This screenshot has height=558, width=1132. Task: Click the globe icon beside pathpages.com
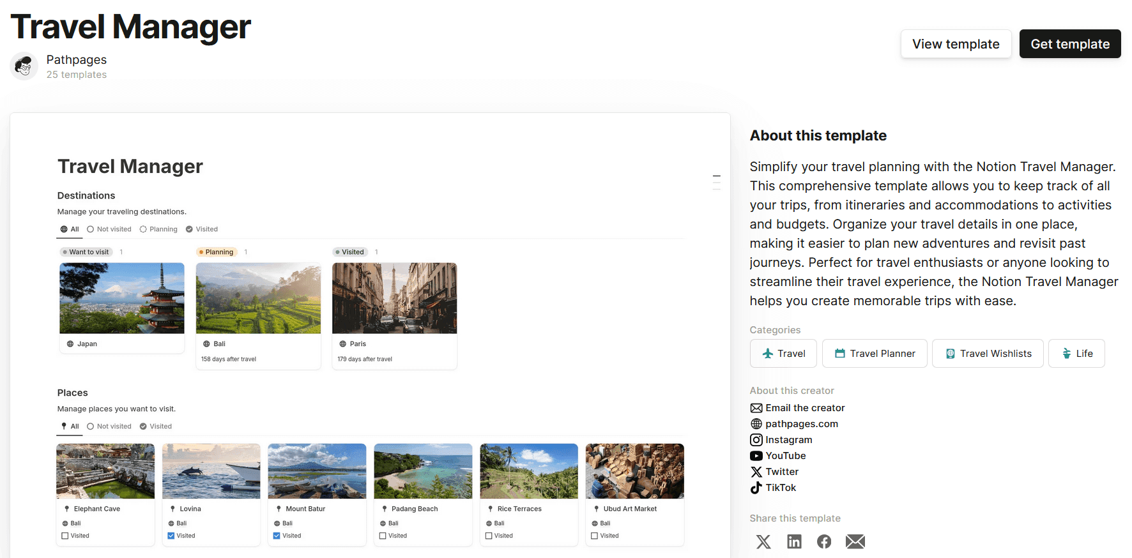pos(756,424)
